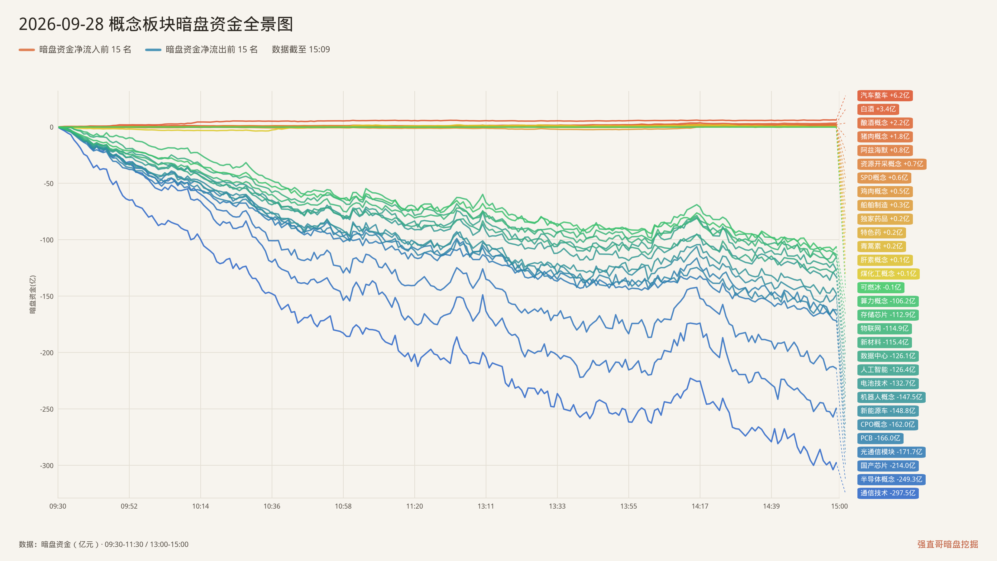
Task: Click the 存储芯片 -112.9亿 label
Action: coord(888,315)
